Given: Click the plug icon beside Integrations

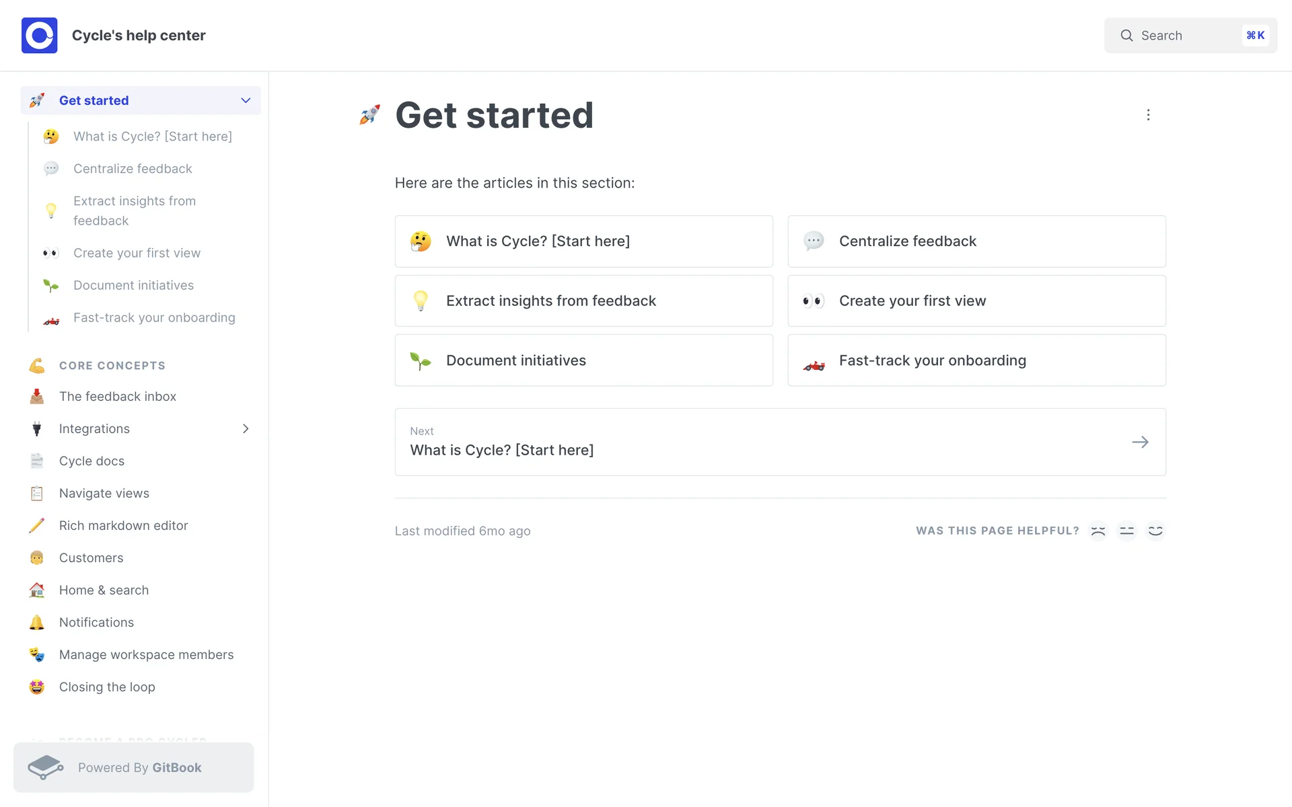Looking at the screenshot, I should pos(37,428).
